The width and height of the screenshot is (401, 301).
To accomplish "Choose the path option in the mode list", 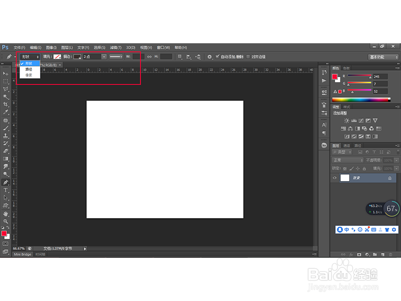I will click(29, 69).
